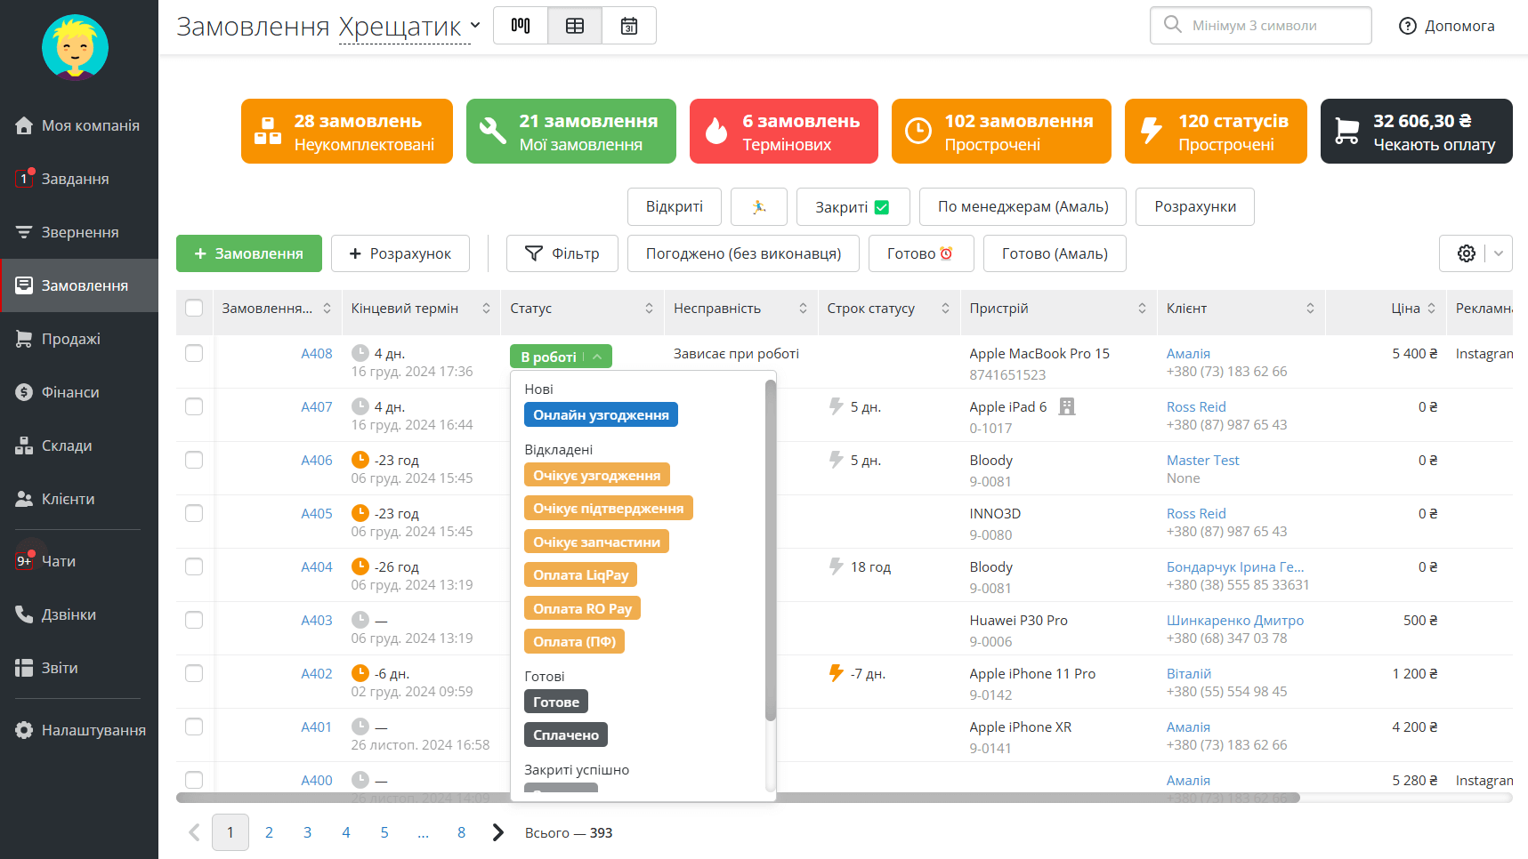This screenshot has width=1528, height=859.
Task: Go to next page arrow
Action: (x=498, y=832)
